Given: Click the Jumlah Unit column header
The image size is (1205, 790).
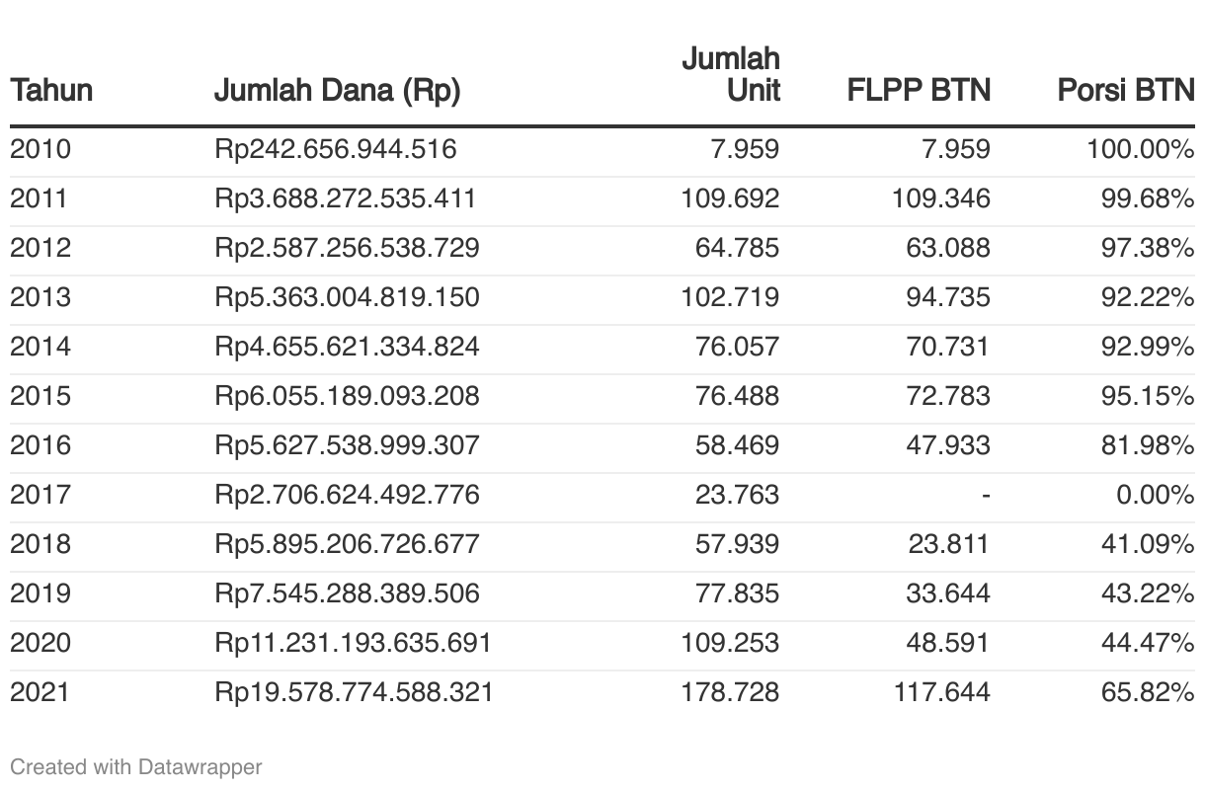Looking at the screenshot, I should click(x=731, y=74).
